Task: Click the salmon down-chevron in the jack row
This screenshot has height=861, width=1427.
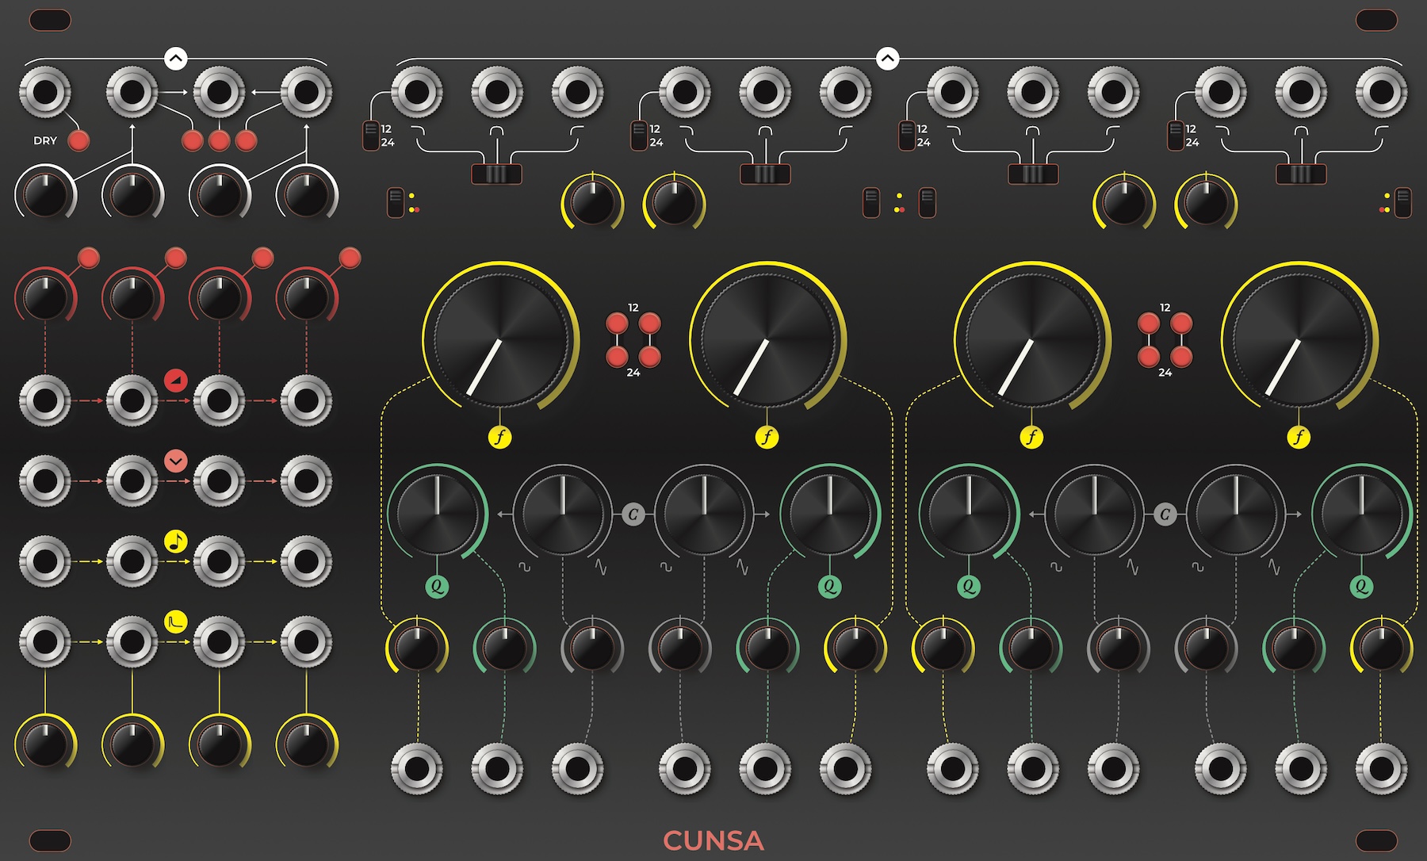Action: [x=176, y=461]
